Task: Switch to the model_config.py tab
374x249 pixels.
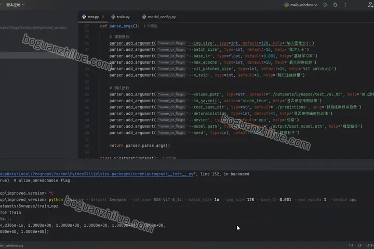Action: pyautogui.click(x=159, y=17)
